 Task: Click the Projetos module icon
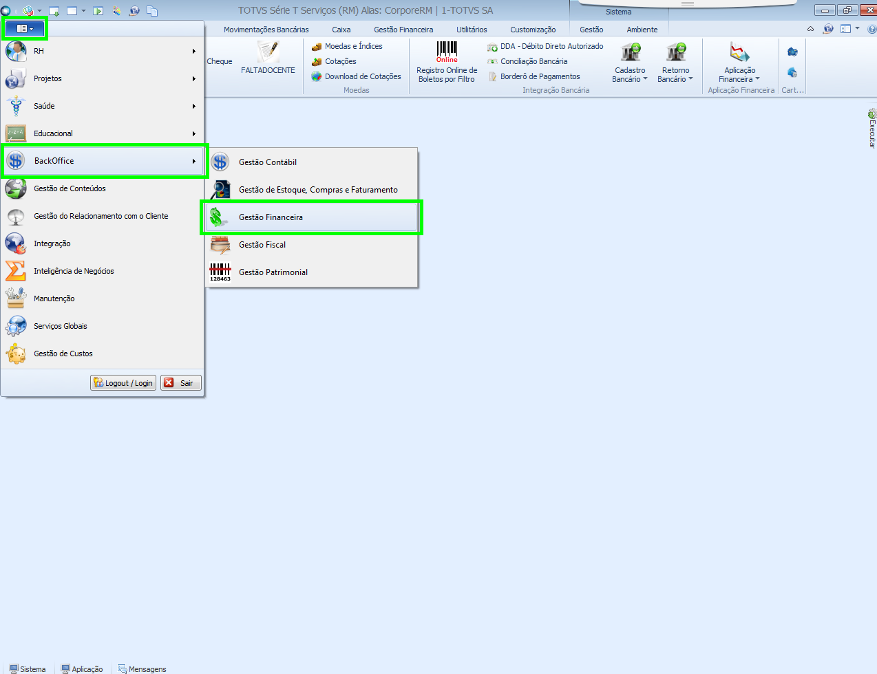pyautogui.click(x=15, y=78)
